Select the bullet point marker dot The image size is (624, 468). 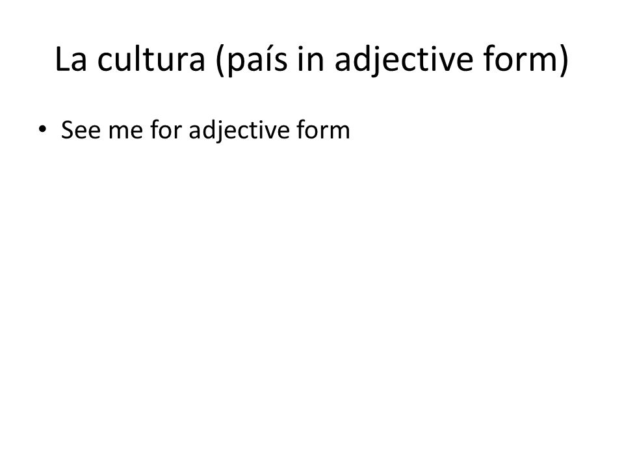coord(42,129)
